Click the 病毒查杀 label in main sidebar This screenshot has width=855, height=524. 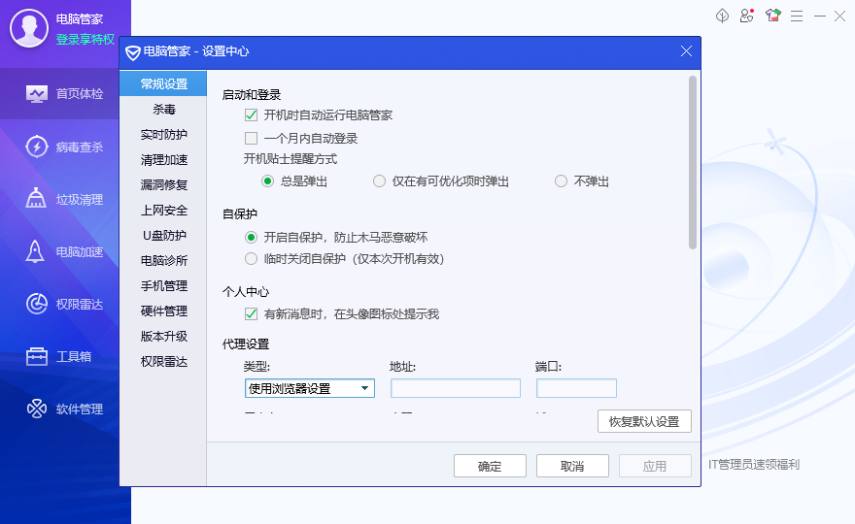click(x=80, y=147)
